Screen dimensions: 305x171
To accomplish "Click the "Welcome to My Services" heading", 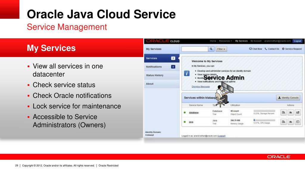I will [207, 61].
